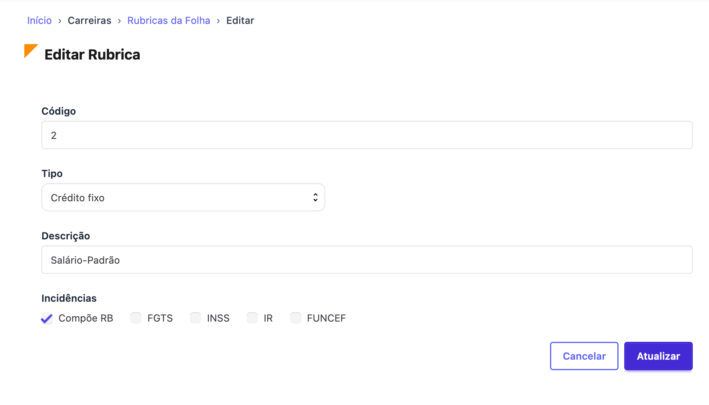The image size is (709, 405).
Task: Click the orange triangle beside Editar Rubrica
Action: (x=30, y=50)
